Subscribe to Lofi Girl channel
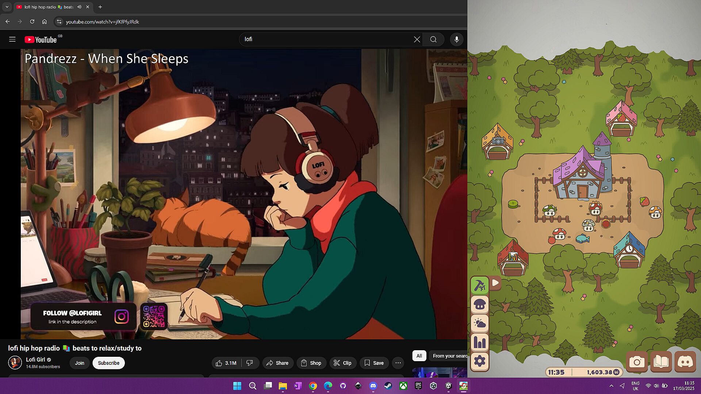This screenshot has width=701, height=394. tap(108, 363)
